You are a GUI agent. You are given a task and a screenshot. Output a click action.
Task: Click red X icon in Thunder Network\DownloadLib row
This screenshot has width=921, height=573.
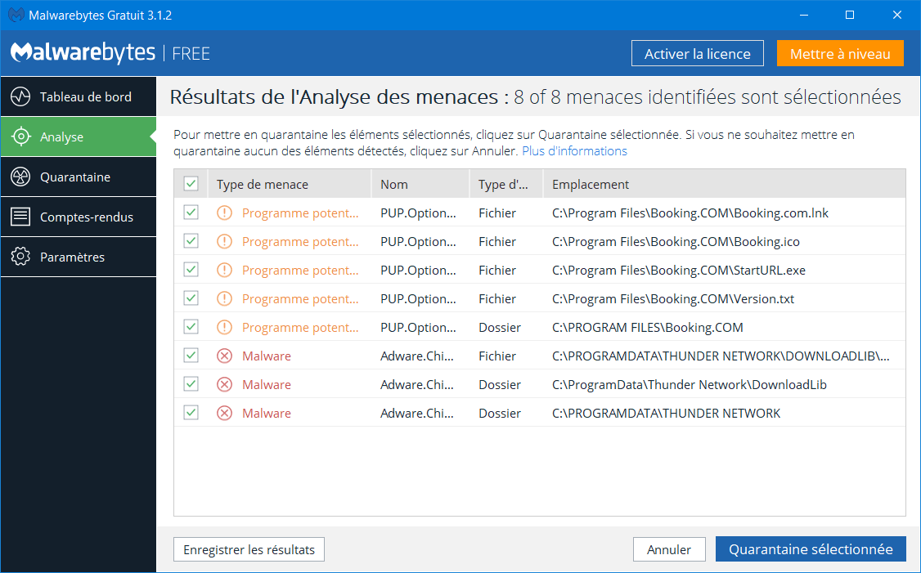pos(224,384)
